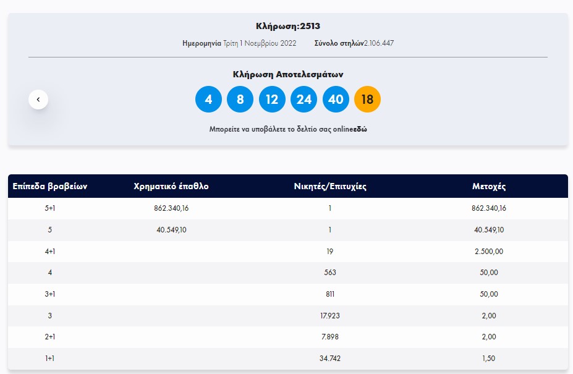Select the 3+1 prize tier label
The height and width of the screenshot is (374, 573).
point(50,294)
